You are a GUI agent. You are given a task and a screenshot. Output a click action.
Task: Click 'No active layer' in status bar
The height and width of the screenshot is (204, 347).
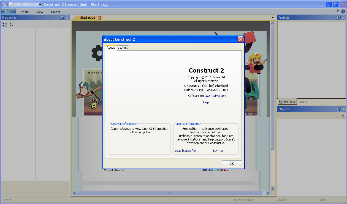click(244, 200)
